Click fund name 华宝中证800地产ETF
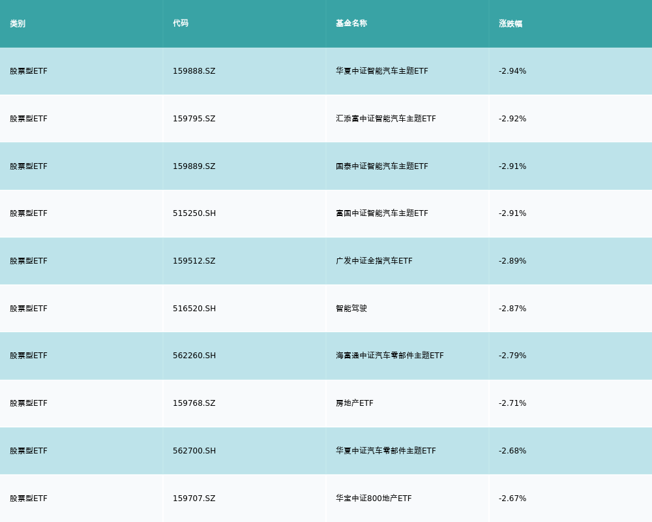Viewport: 652px width, 522px height. point(374,499)
